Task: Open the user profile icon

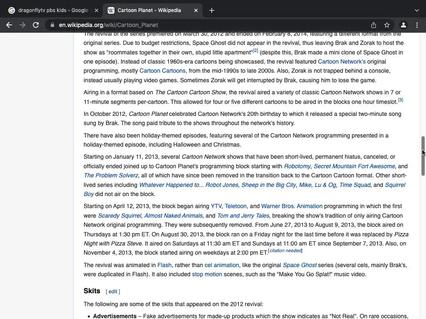Action: [404, 25]
